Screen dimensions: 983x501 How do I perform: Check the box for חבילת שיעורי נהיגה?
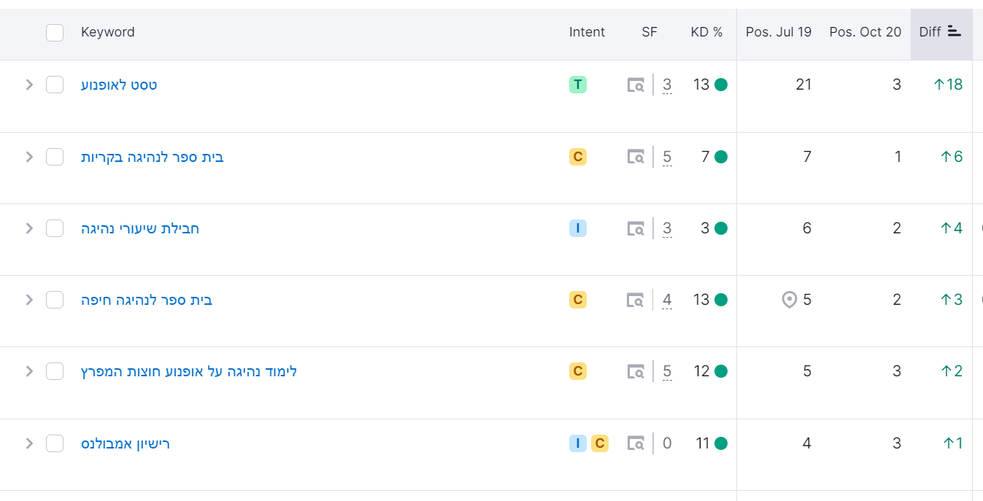coord(55,228)
